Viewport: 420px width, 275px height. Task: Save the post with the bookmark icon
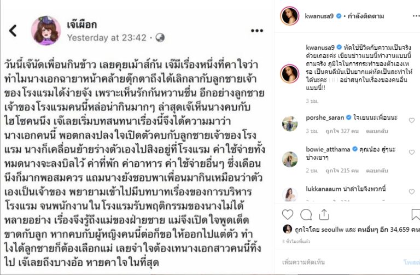(x=416, y=214)
